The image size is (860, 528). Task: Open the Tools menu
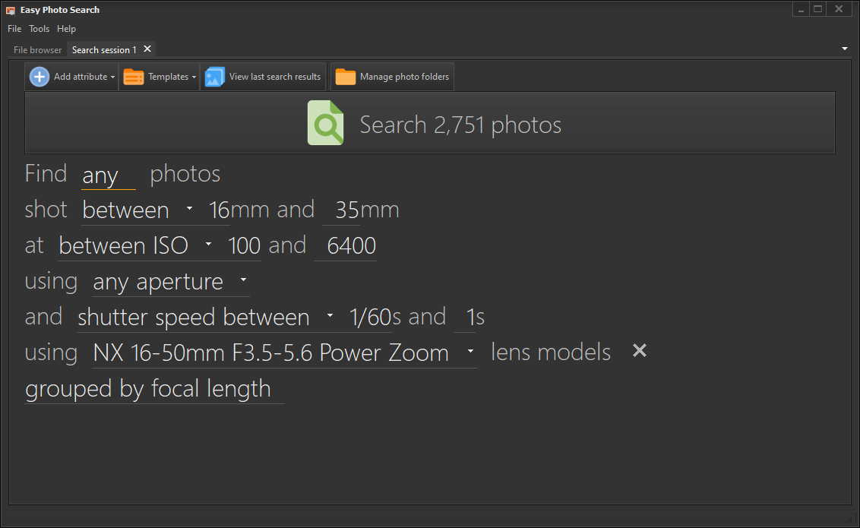tap(39, 29)
